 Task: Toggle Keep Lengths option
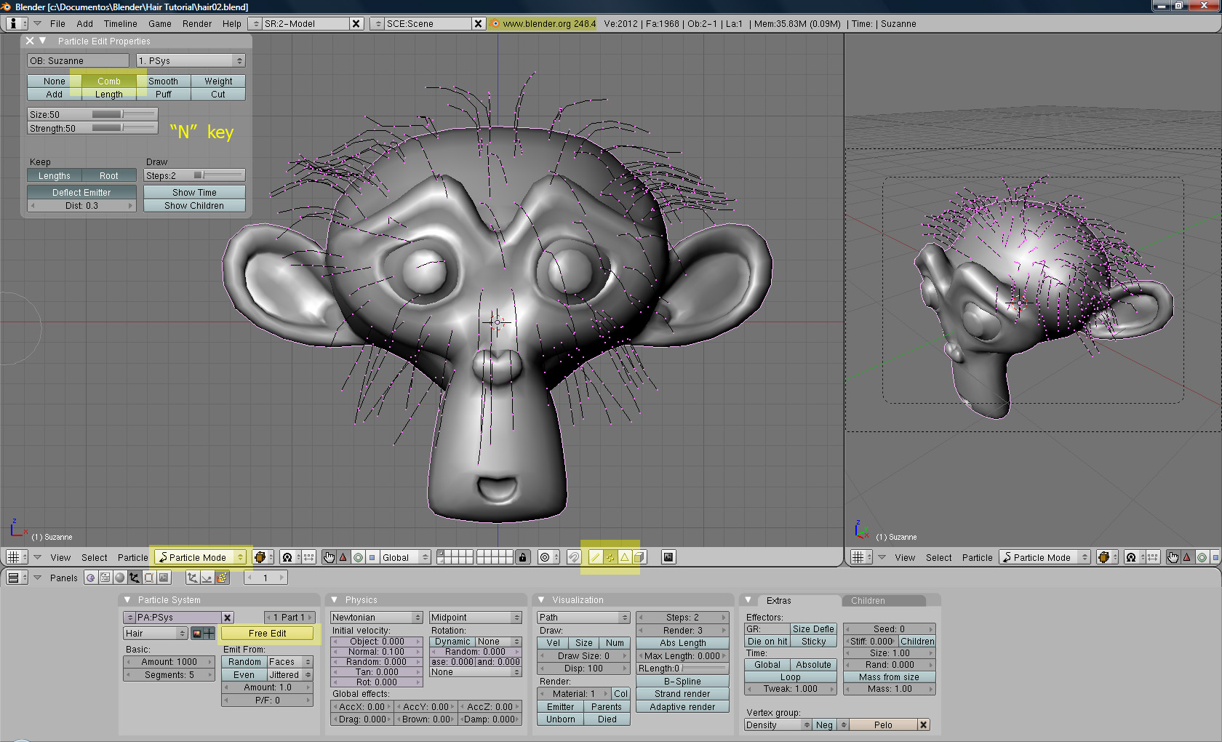coord(55,176)
